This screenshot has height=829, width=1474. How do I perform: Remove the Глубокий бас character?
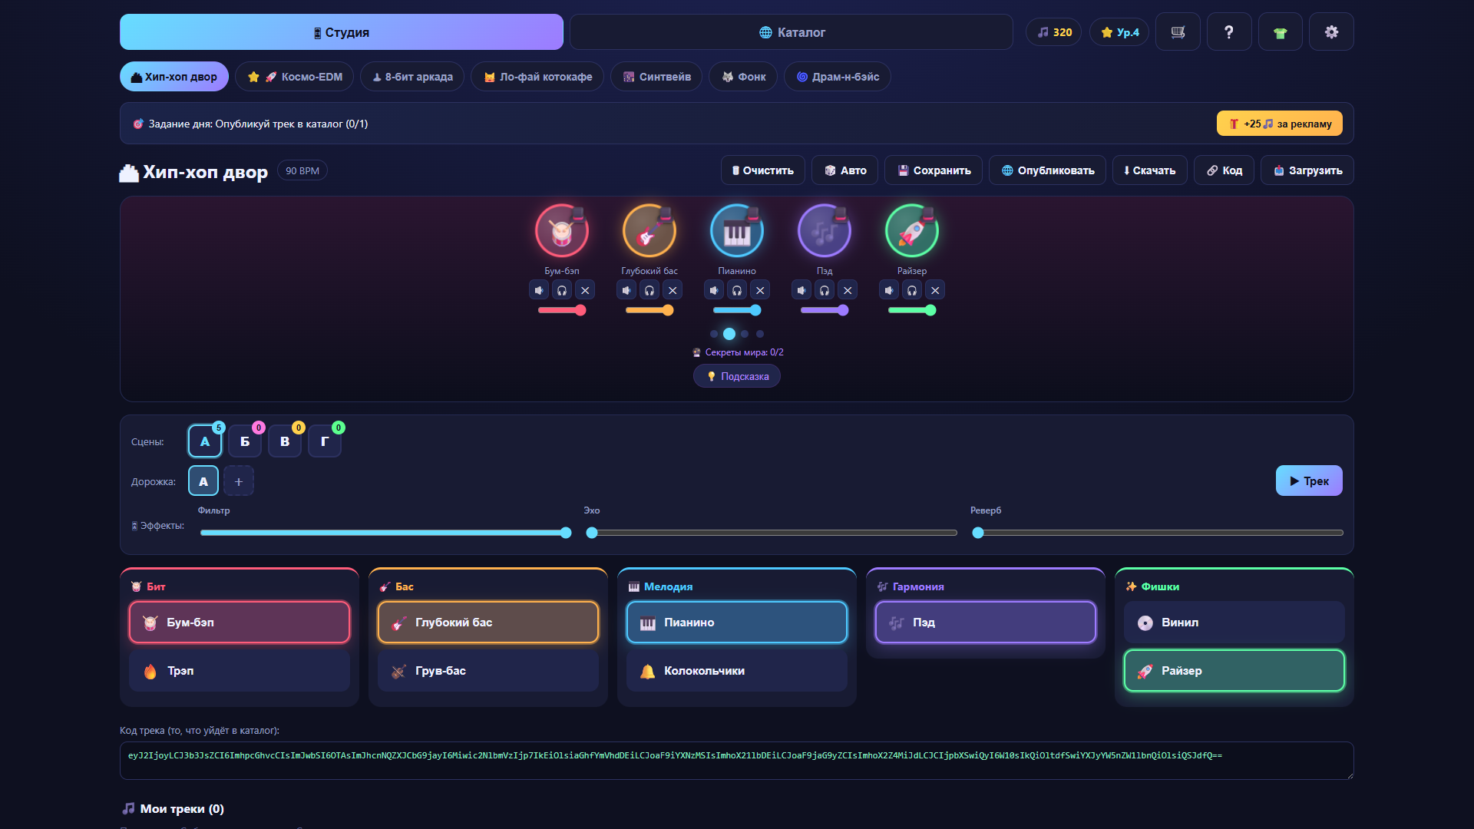[x=673, y=290]
